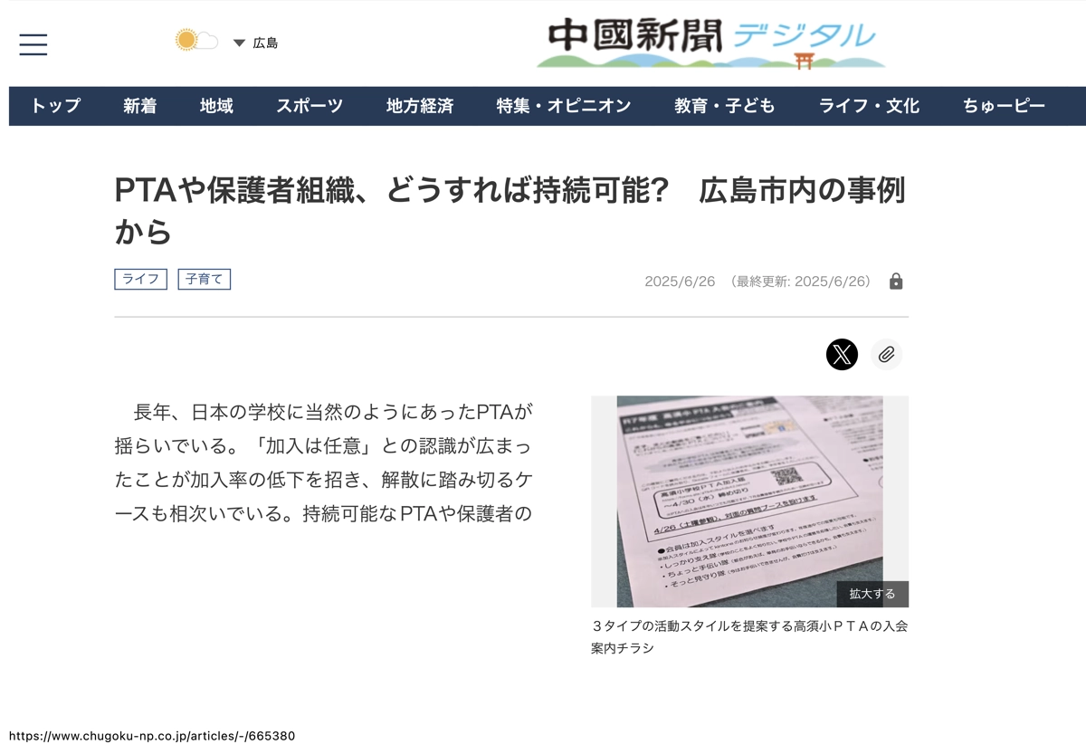Click the ライフ category tag
1086x754 pixels.
140,280
